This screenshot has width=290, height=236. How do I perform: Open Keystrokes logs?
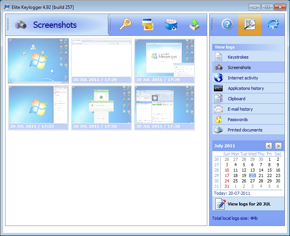click(238, 57)
